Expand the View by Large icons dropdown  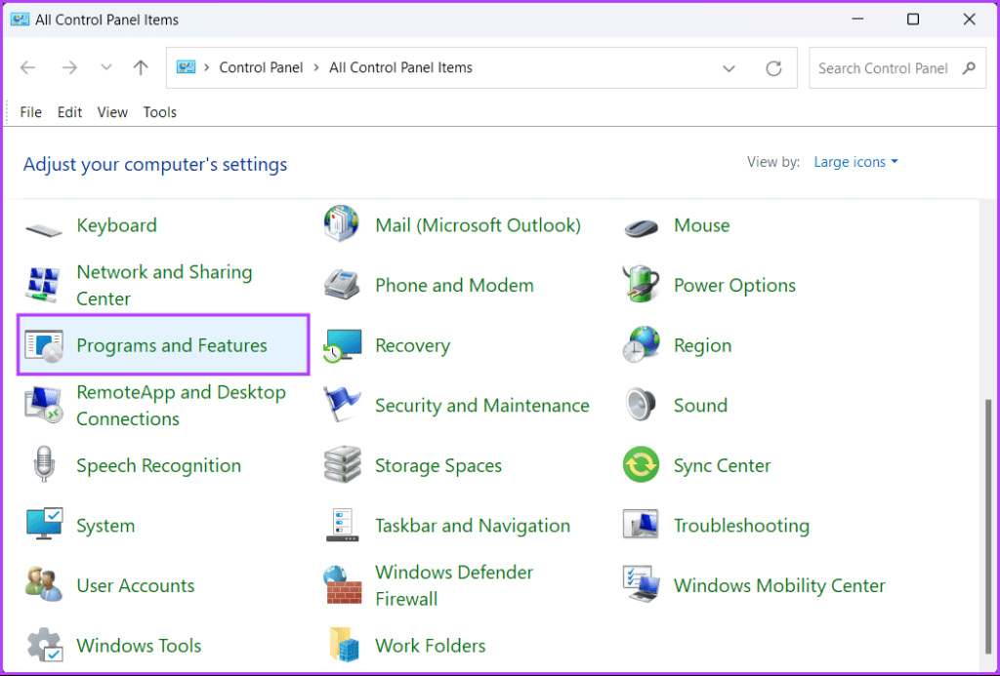point(855,162)
